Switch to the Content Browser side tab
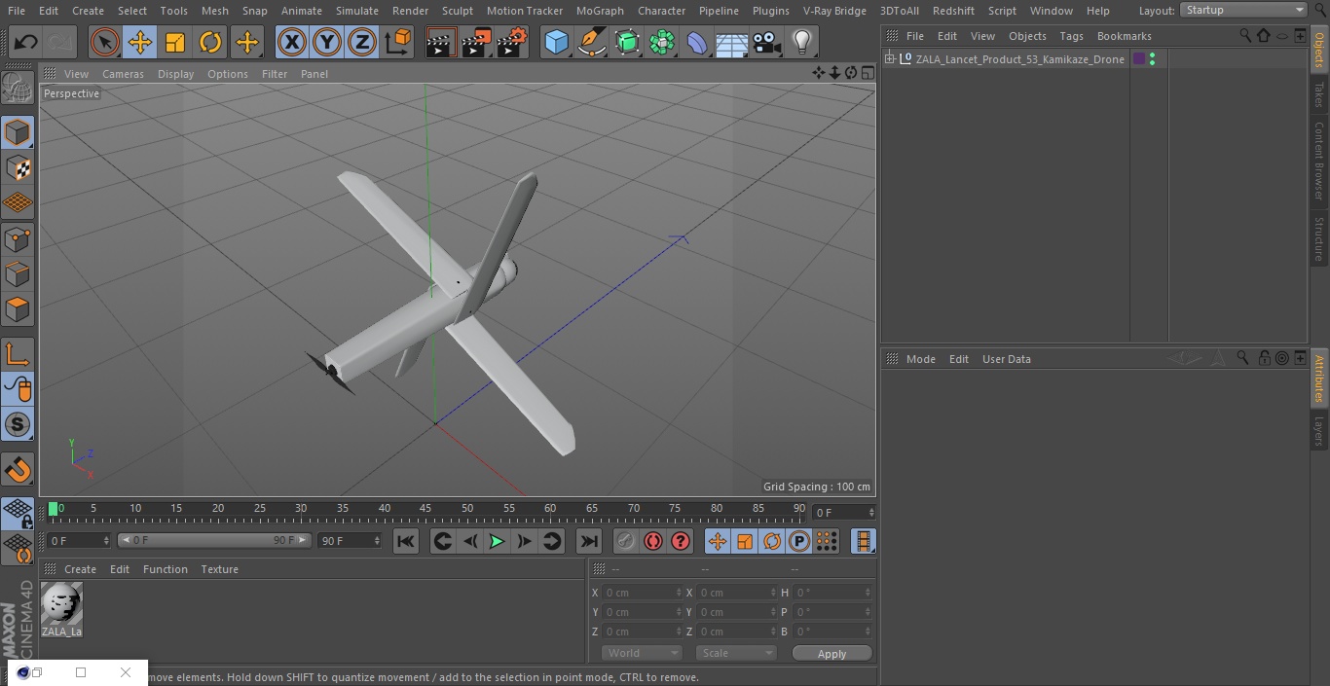Image resolution: width=1330 pixels, height=686 pixels. click(x=1319, y=161)
